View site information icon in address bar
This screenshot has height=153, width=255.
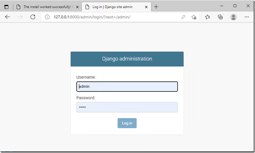[x=47, y=17]
